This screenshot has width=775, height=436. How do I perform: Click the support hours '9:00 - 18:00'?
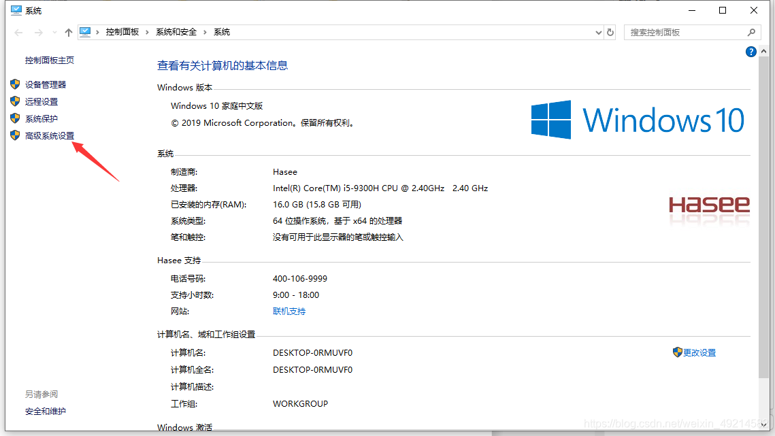tap(295, 295)
